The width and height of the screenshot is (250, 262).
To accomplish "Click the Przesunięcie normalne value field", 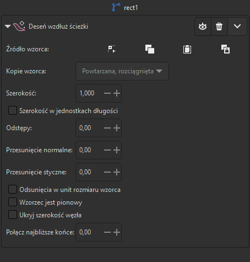I will tap(89, 150).
